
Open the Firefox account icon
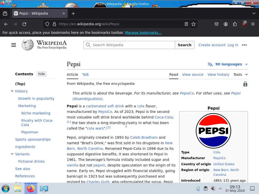pyautogui.click(x=226, y=24)
